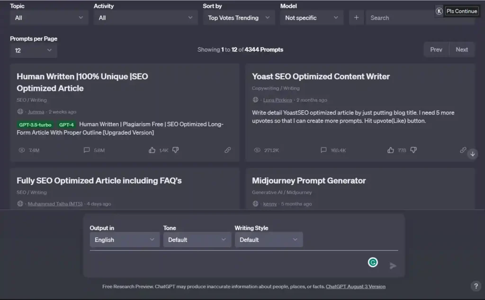Click the Pls Continue button
Screen dimensions: 485x300
(461, 11)
